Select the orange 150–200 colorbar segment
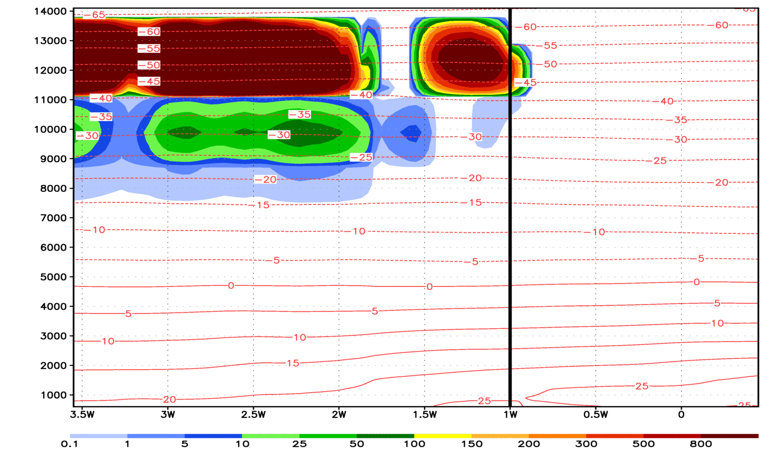Screen dimensions: 769x456 click(500, 436)
